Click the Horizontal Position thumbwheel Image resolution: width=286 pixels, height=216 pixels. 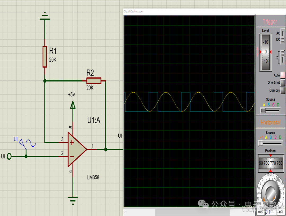tap(271, 163)
